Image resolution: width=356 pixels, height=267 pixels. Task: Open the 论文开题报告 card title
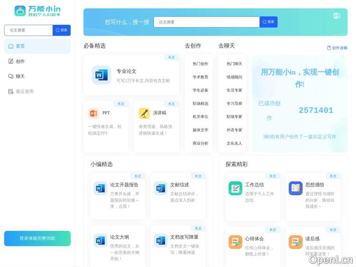(x=124, y=185)
